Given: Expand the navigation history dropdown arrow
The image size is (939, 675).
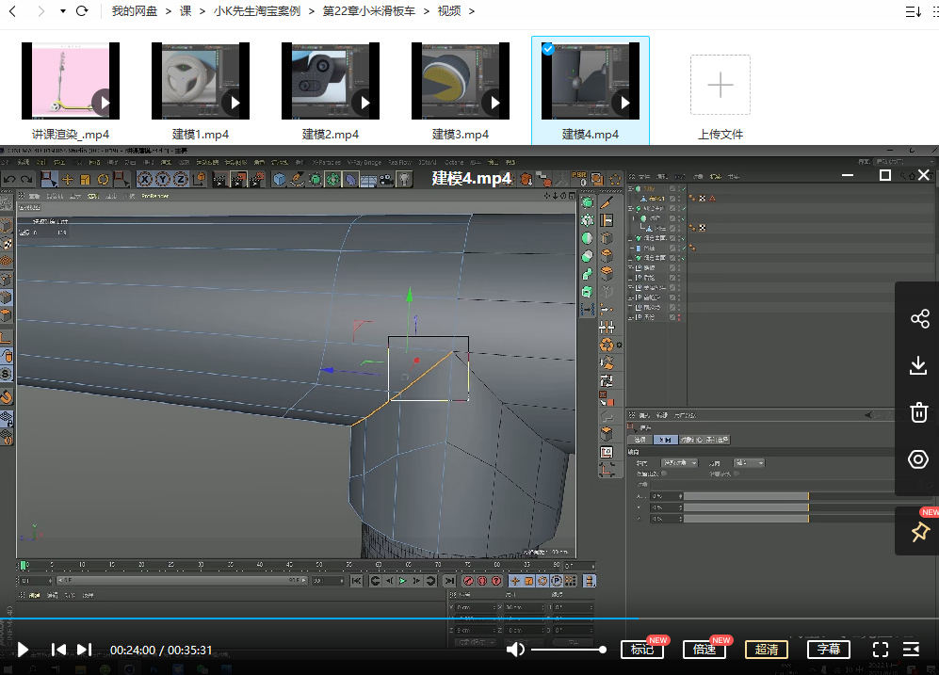Looking at the screenshot, I should [x=62, y=11].
